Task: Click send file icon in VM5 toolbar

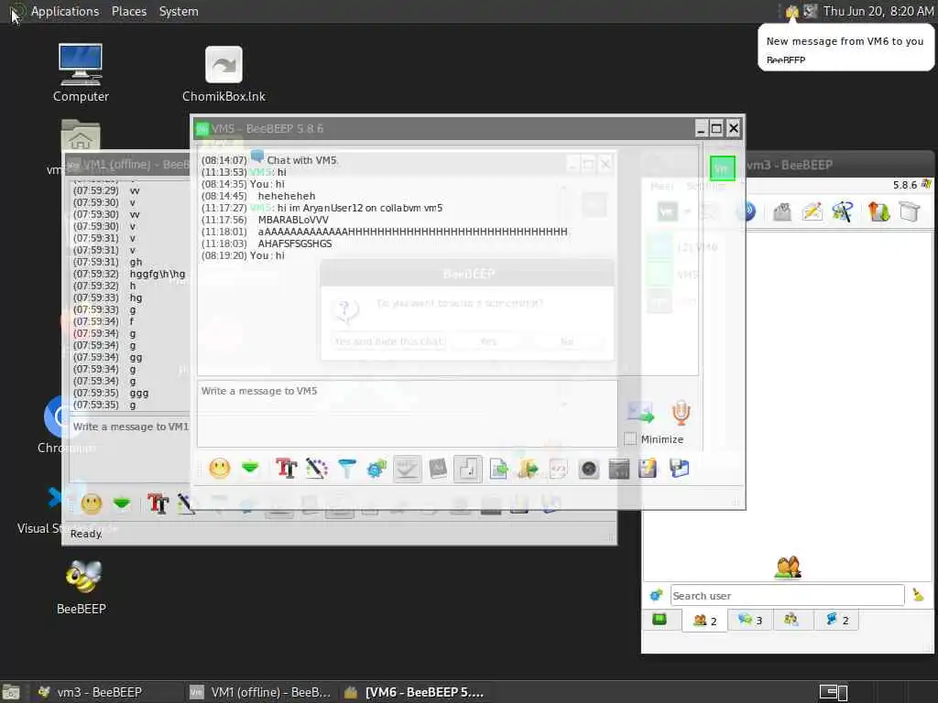Action: pos(498,468)
